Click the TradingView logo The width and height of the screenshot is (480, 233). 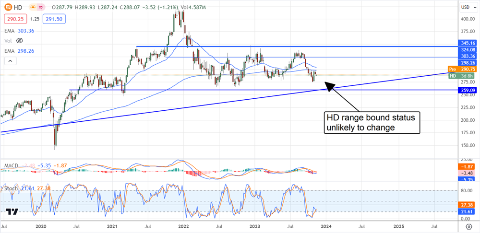pos(12,211)
